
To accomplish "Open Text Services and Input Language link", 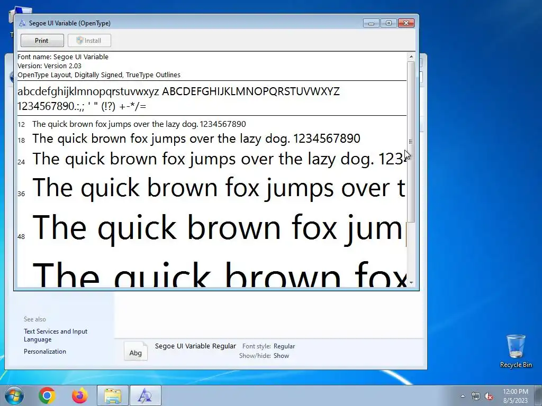I will click(x=55, y=335).
